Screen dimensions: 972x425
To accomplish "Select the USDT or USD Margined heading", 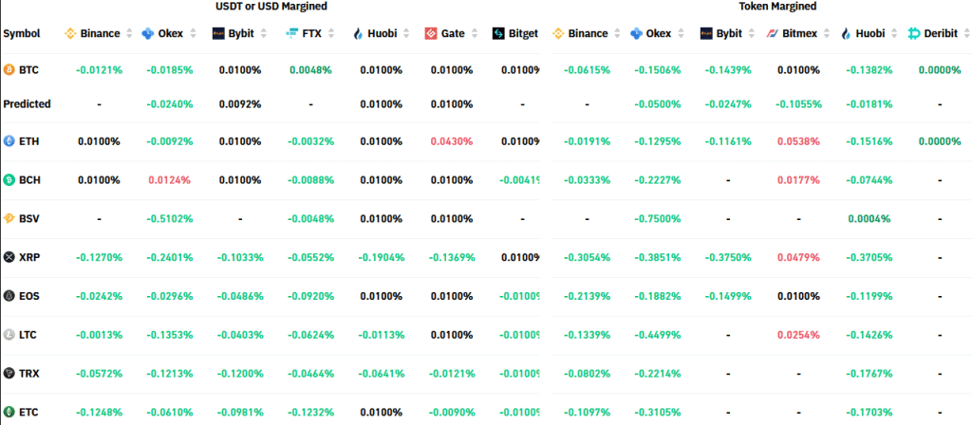I will tap(277, 6).
